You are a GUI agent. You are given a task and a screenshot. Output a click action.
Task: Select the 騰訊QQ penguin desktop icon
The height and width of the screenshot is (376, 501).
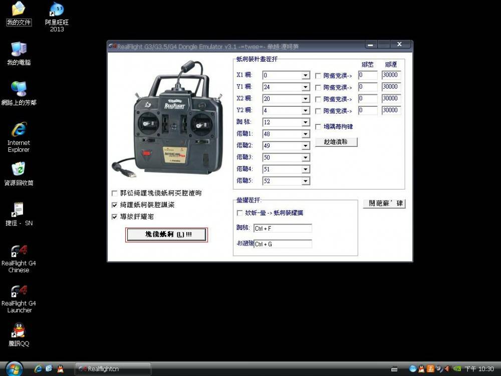click(x=19, y=335)
